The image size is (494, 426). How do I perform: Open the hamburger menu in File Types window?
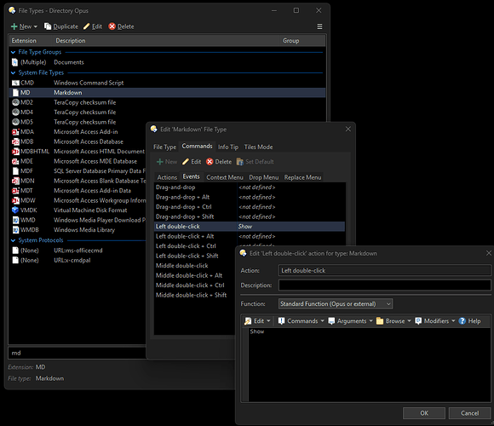click(319, 26)
